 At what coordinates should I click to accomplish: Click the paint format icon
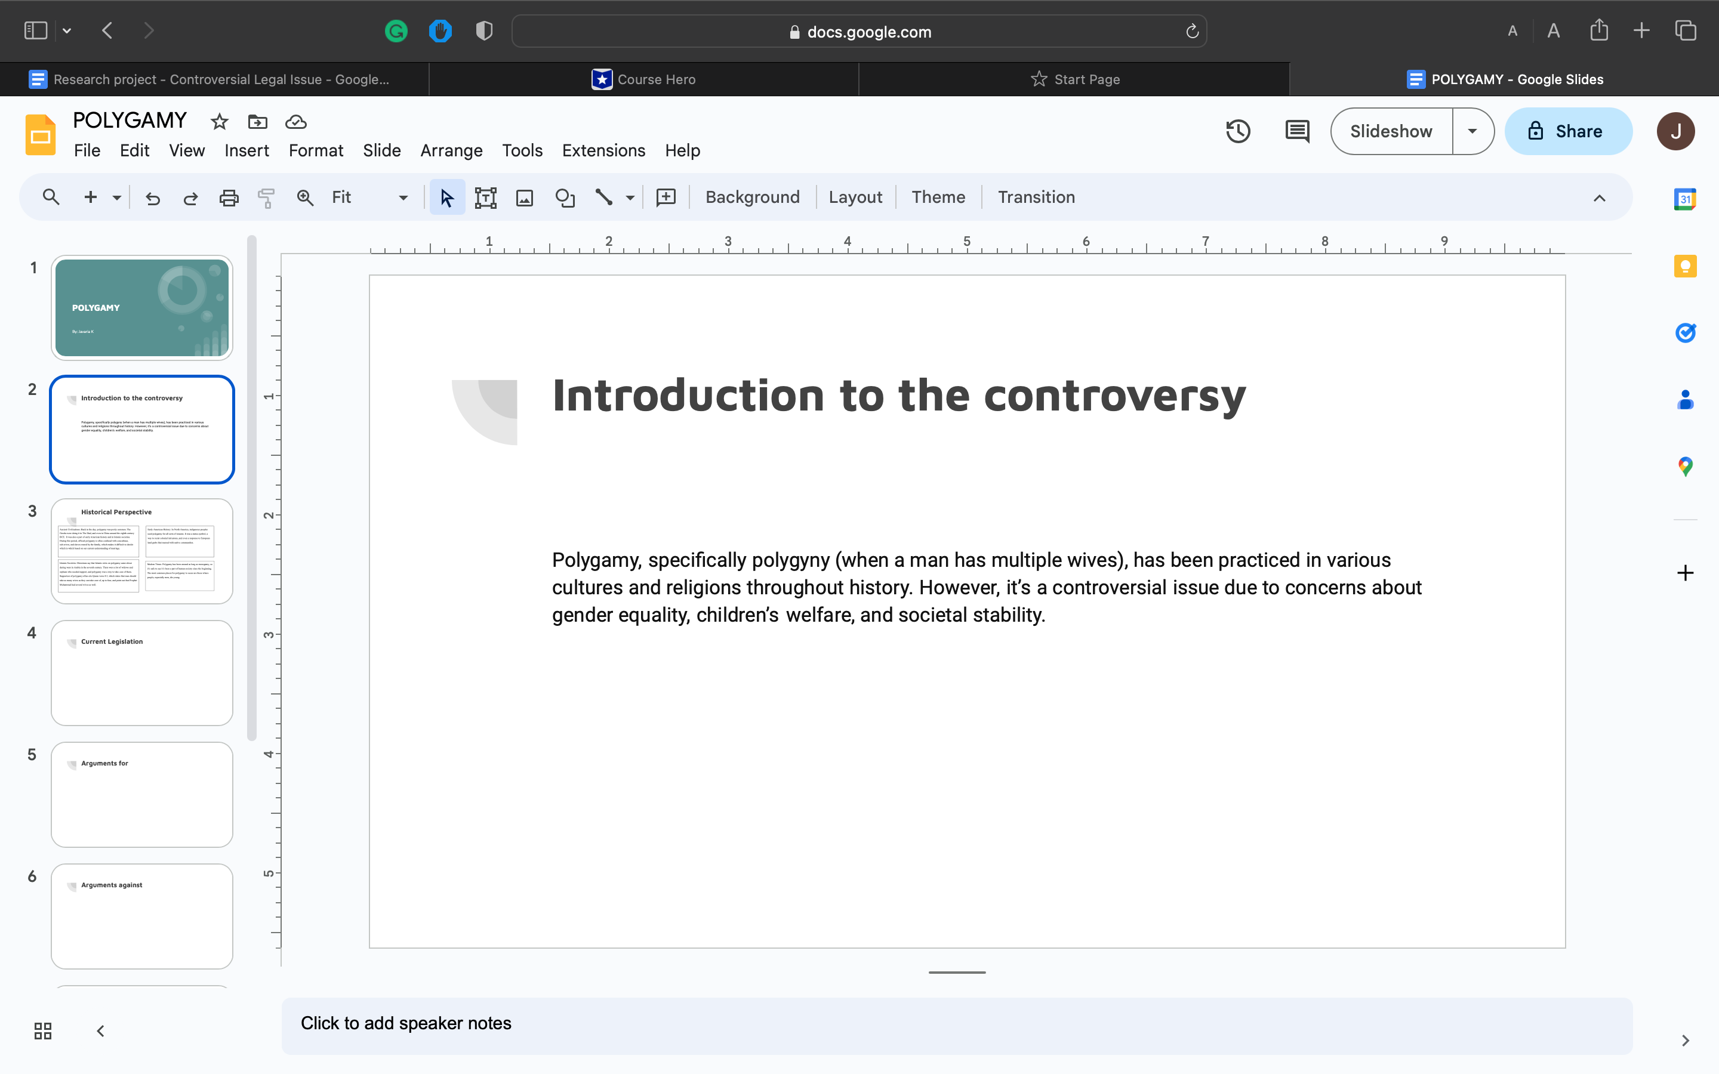click(266, 197)
